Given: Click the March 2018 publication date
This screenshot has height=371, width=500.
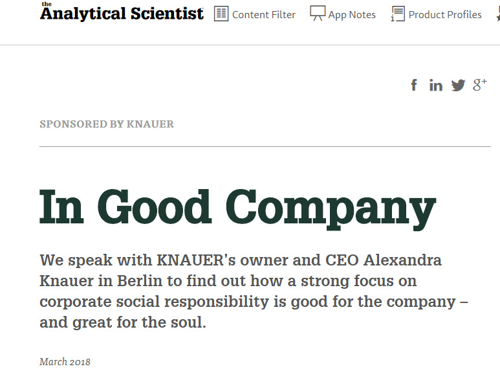Looking at the screenshot, I should tap(65, 362).
